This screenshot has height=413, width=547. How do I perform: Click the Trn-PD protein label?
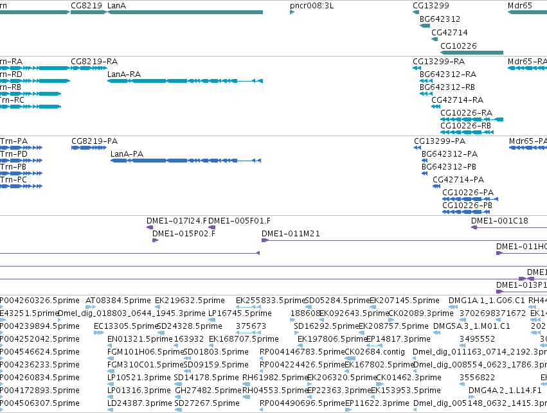click(x=14, y=154)
